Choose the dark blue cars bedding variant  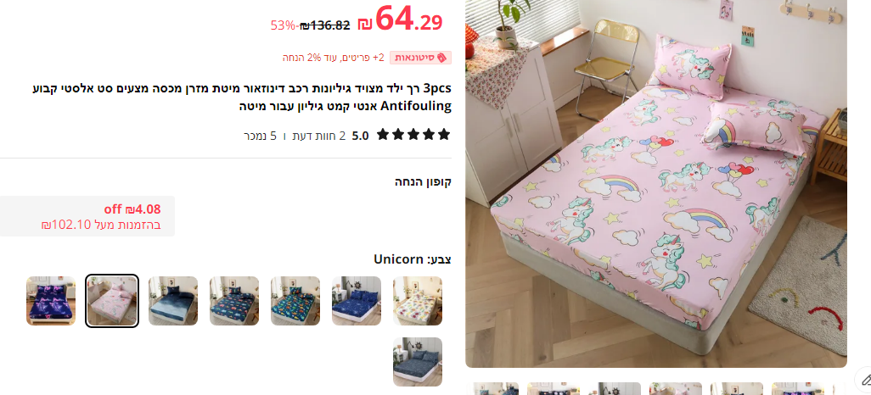point(233,301)
